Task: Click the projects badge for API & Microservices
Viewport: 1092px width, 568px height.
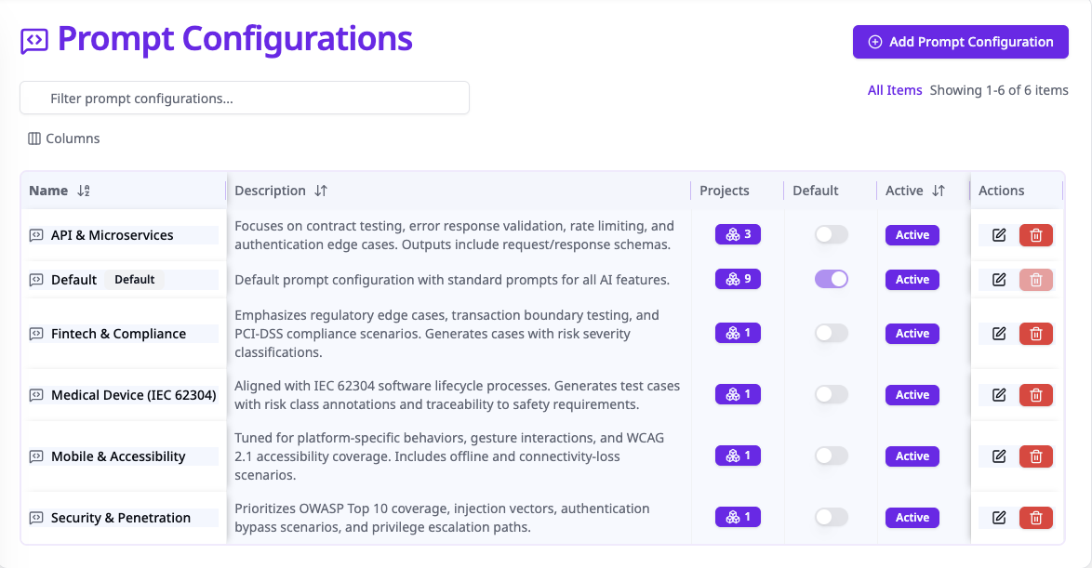Action: pyautogui.click(x=738, y=234)
